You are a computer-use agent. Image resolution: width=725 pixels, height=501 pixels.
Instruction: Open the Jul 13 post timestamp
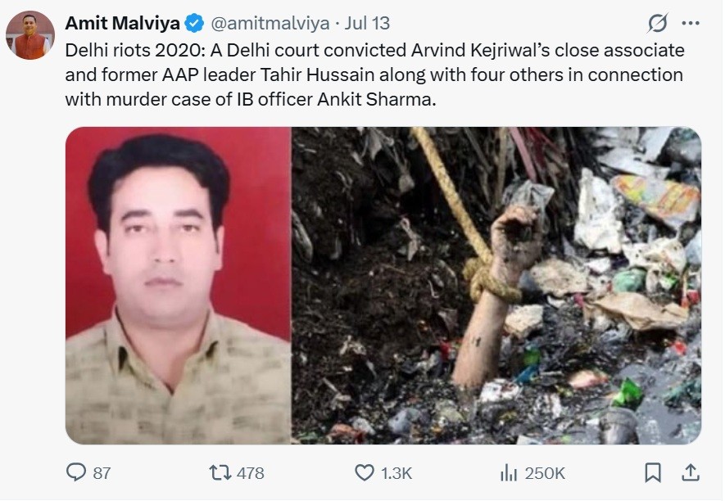pyautogui.click(x=367, y=23)
